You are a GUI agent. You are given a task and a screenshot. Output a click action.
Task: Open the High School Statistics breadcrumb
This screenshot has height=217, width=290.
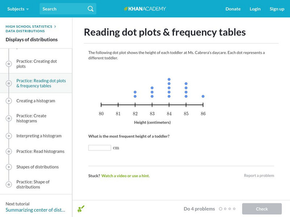click(29, 26)
